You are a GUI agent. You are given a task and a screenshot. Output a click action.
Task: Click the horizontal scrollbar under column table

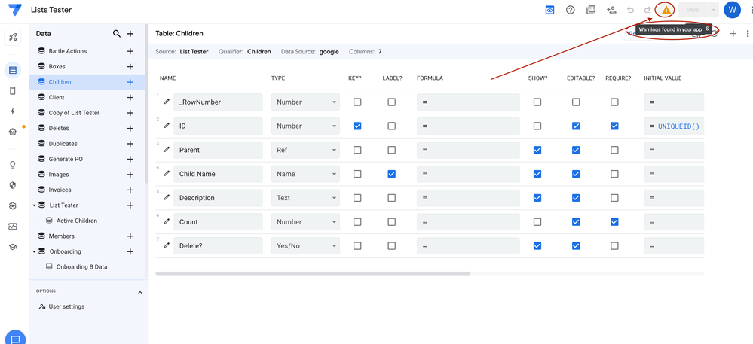pos(313,273)
